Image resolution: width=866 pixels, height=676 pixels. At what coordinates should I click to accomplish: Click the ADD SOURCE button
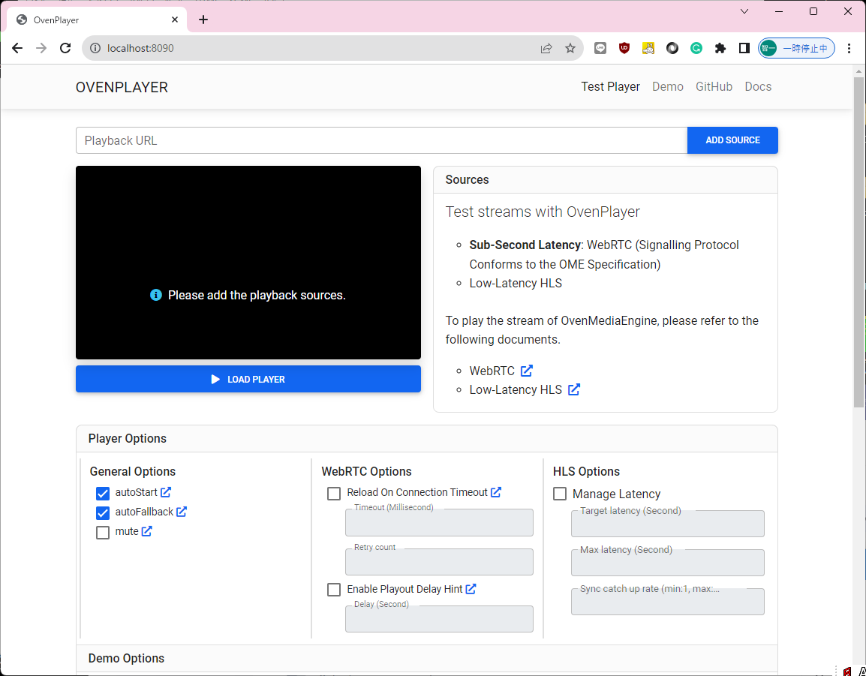coord(732,140)
